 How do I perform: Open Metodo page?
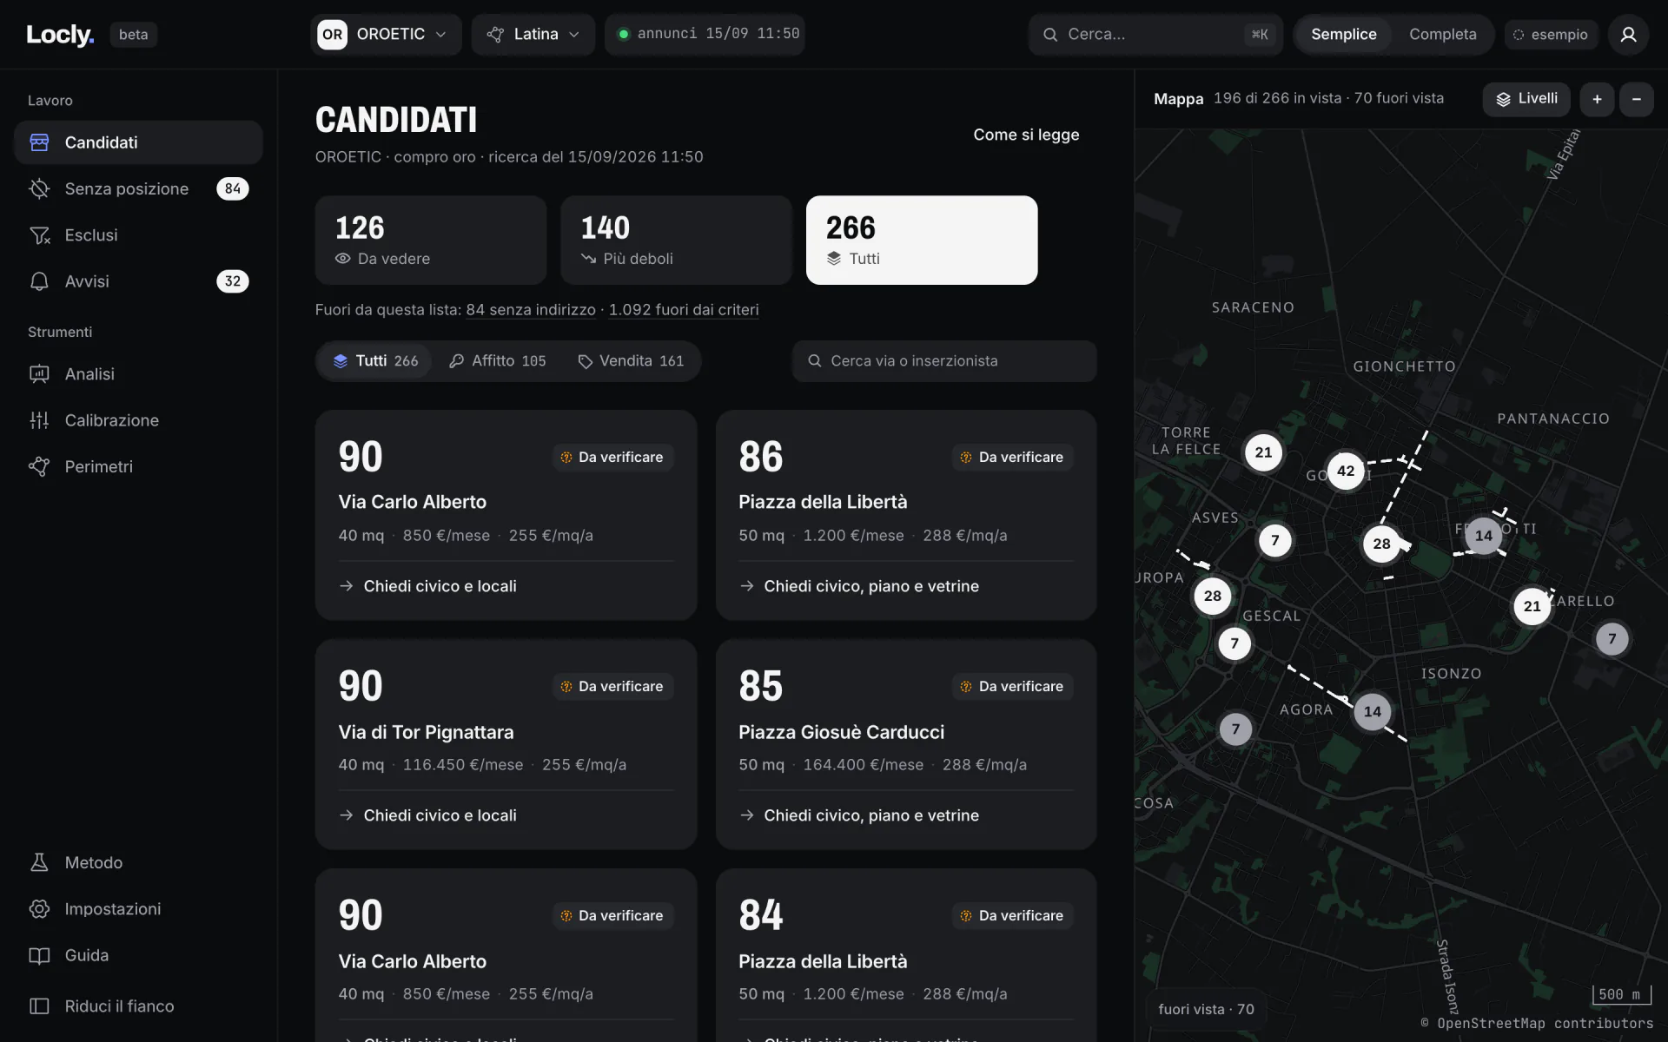click(x=138, y=862)
